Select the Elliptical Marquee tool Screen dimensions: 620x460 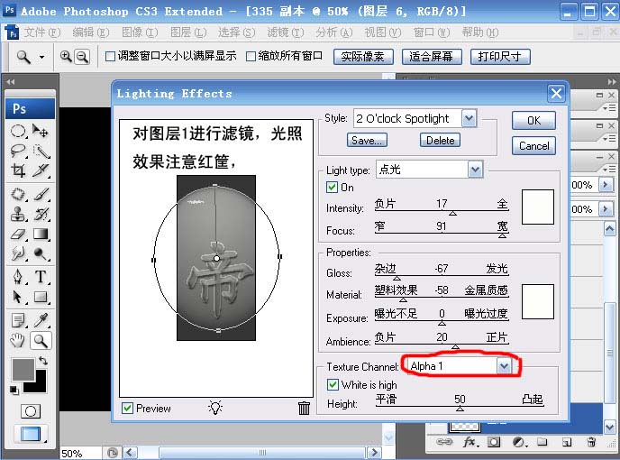pyautogui.click(x=18, y=131)
